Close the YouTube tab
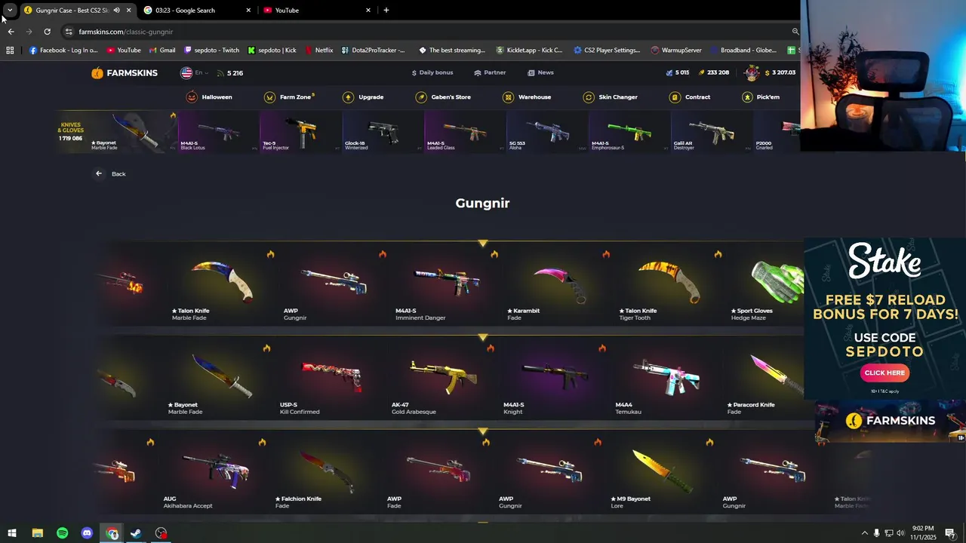 368,11
